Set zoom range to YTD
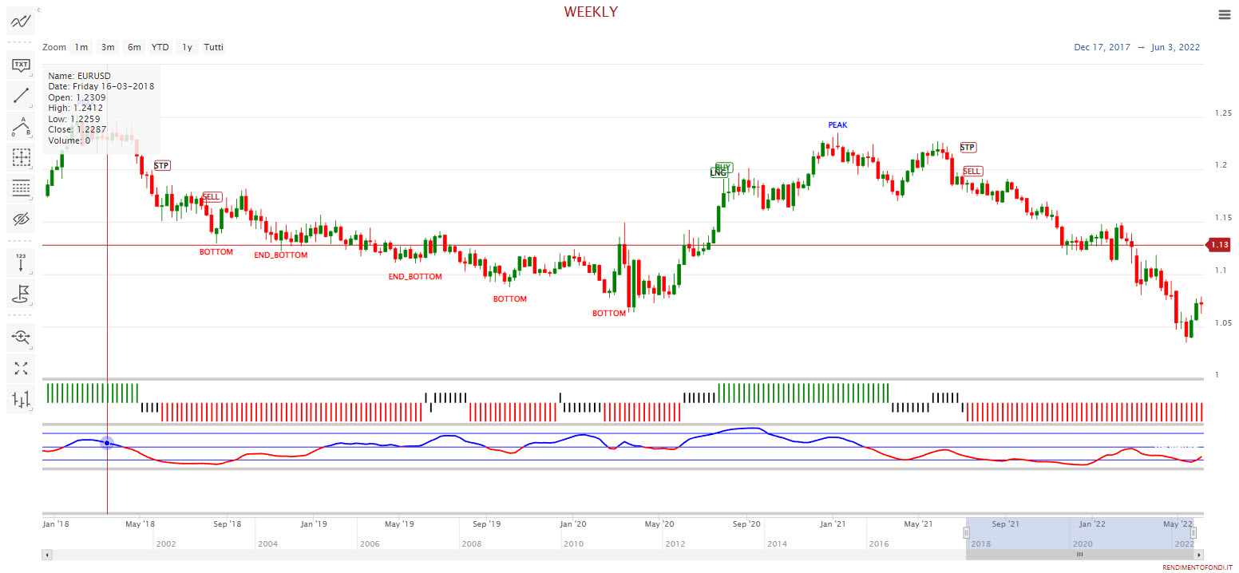 click(160, 47)
